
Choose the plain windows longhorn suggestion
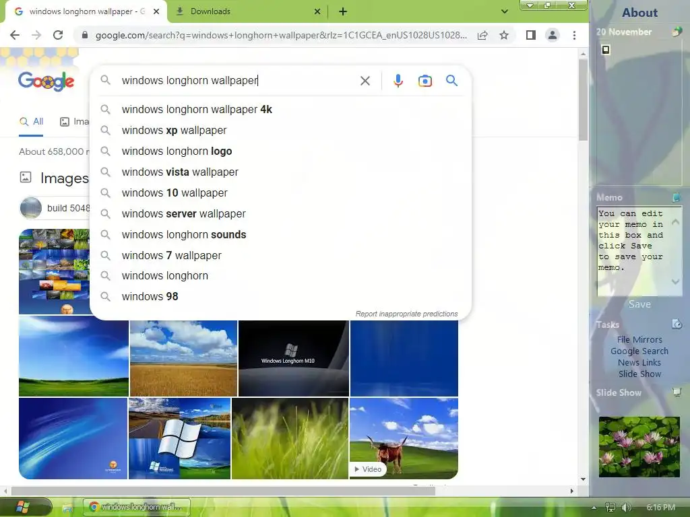pos(280,276)
